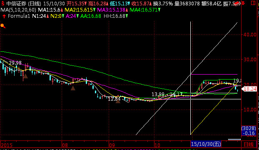The height and width of the screenshot is (150, 259).
Task: Select the brown triangle marker below 29.98 candles
Action: pos(25,76)
